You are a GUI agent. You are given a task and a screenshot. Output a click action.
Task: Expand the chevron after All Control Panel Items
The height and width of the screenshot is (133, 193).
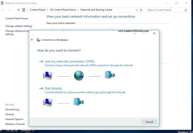tap(78, 10)
